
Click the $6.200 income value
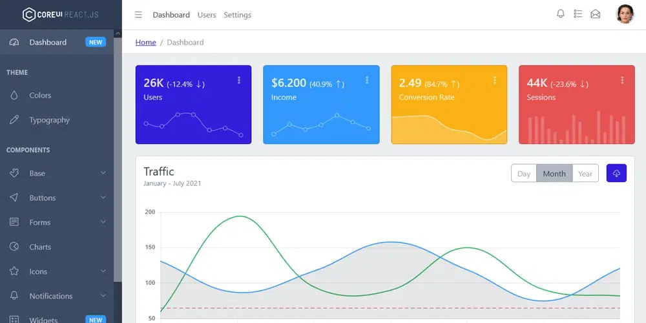point(288,83)
